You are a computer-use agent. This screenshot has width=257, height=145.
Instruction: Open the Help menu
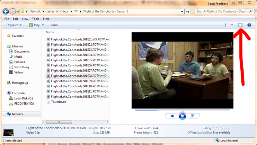46,19
